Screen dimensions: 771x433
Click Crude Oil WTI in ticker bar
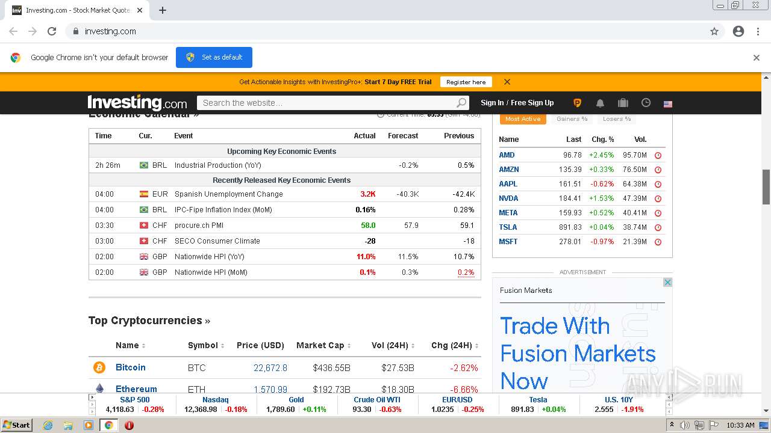377,399
